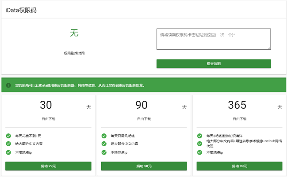
Task: Click 自由下载 under the 365 days card
Action: point(239,119)
